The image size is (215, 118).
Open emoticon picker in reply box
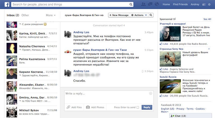[151, 93]
